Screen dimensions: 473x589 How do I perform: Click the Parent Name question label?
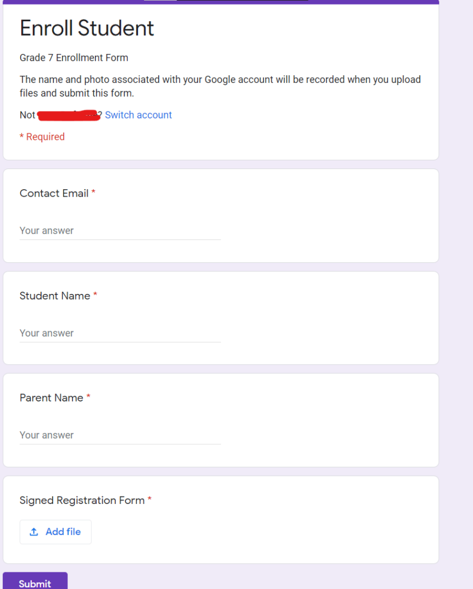(51, 397)
